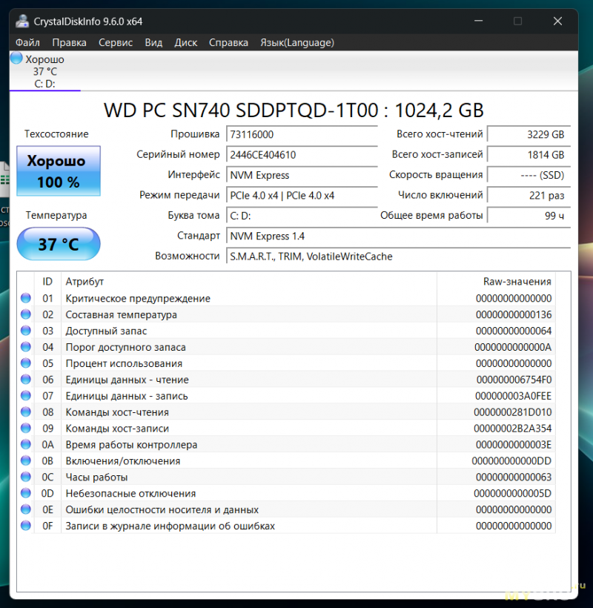Open the Сервис menu
The height and width of the screenshot is (608, 593).
click(x=116, y=43)
